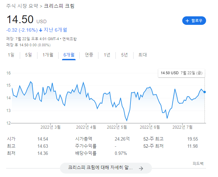Click the 2022년 4월 axis label

86,127
